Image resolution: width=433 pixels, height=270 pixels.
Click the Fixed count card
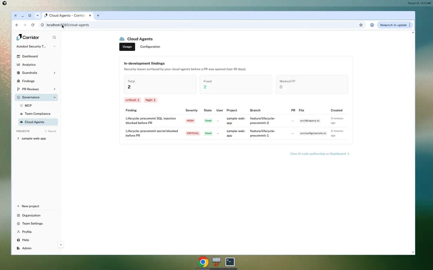pyautogui.click(x=236, y=84)
